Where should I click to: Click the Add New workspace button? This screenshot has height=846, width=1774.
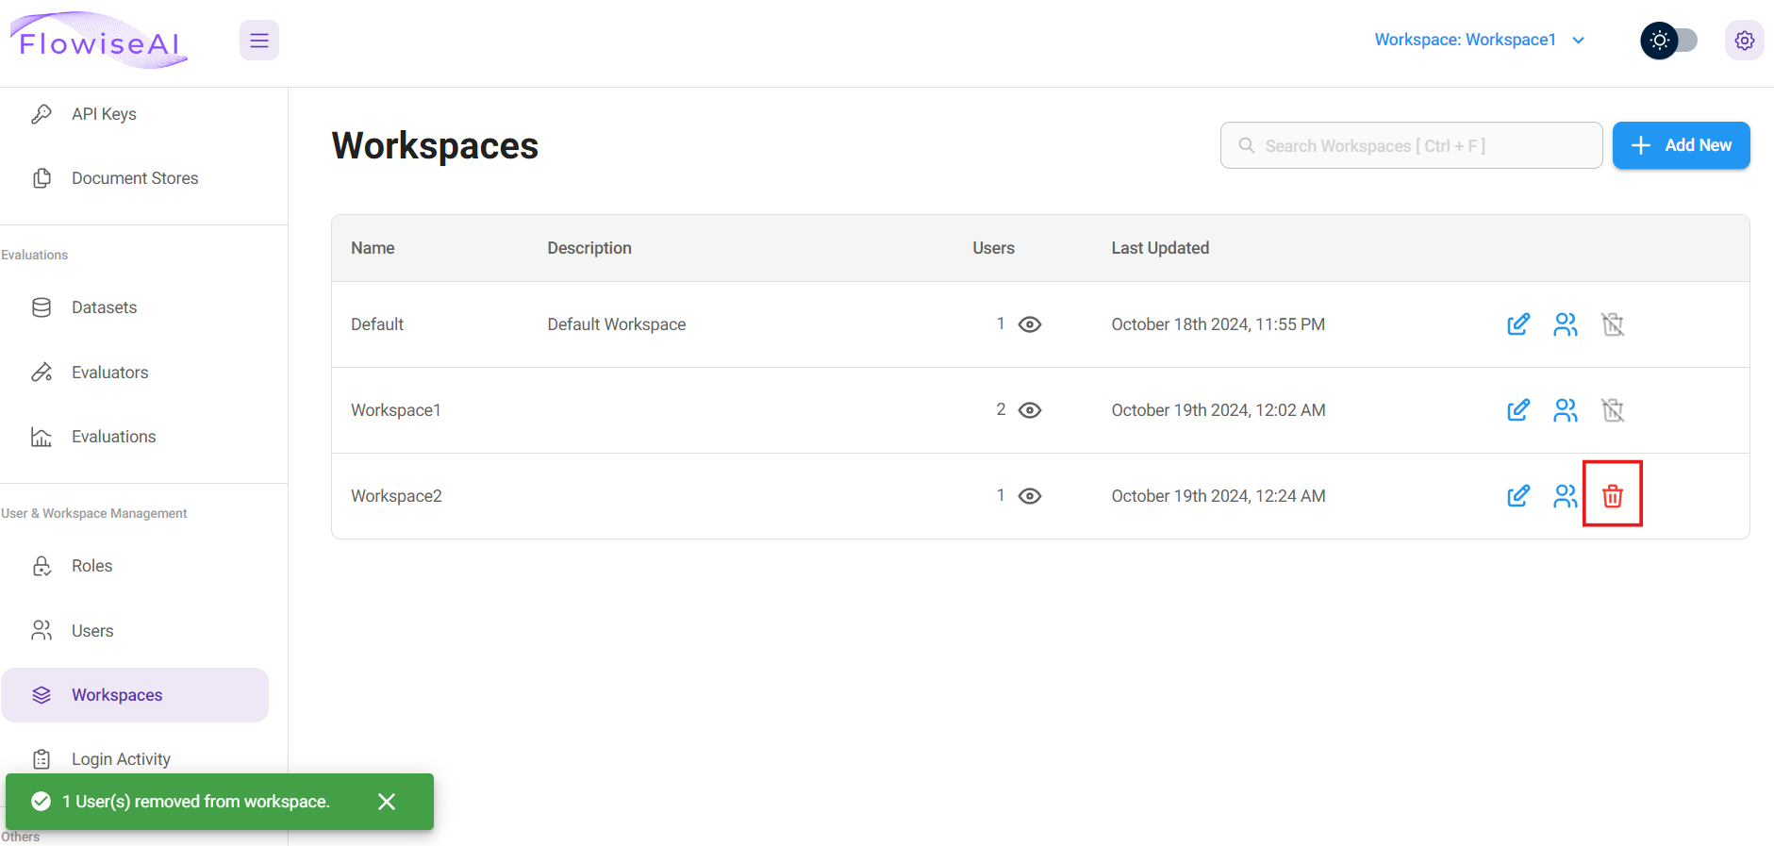pos(1681,145)
